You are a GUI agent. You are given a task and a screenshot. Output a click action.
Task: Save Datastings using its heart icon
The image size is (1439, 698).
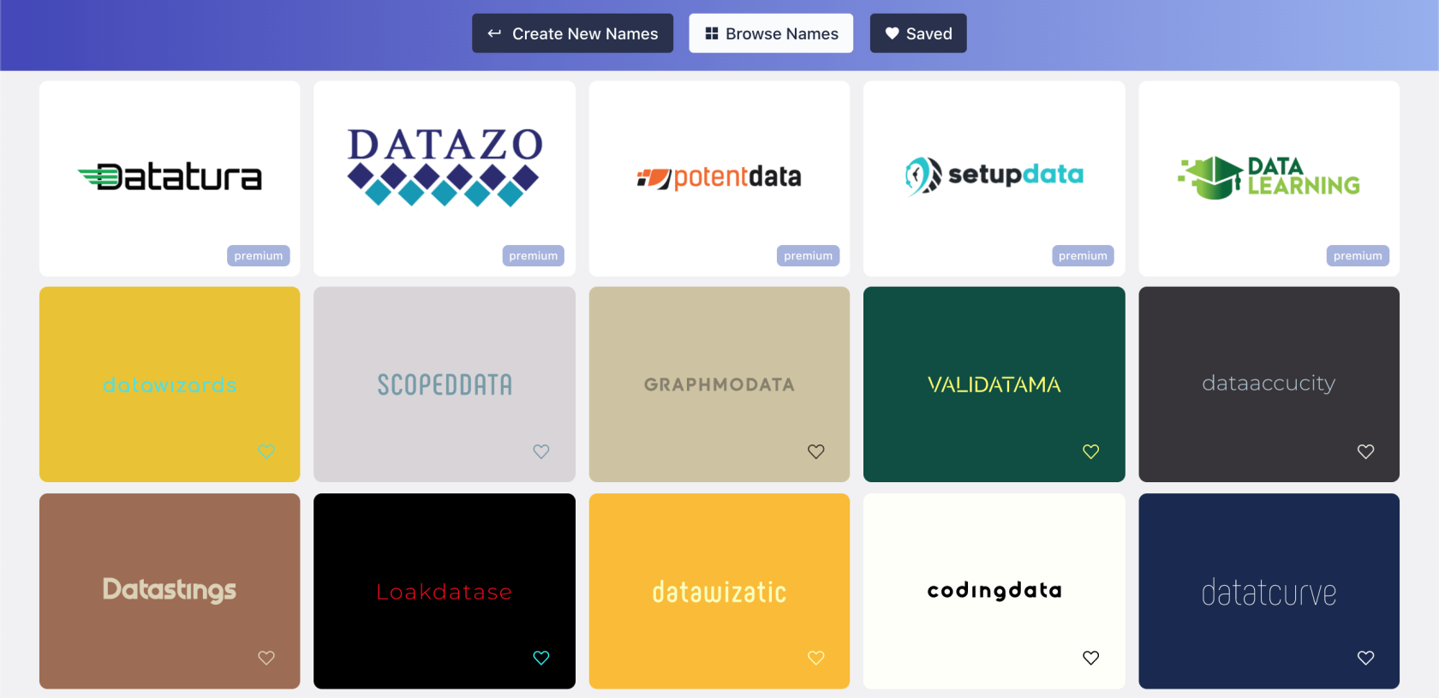(266, 658)
